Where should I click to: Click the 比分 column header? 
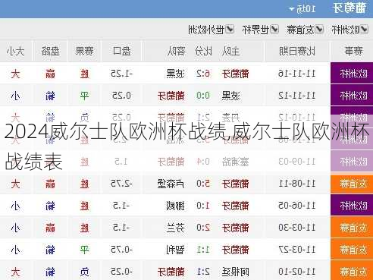(203, 52)
